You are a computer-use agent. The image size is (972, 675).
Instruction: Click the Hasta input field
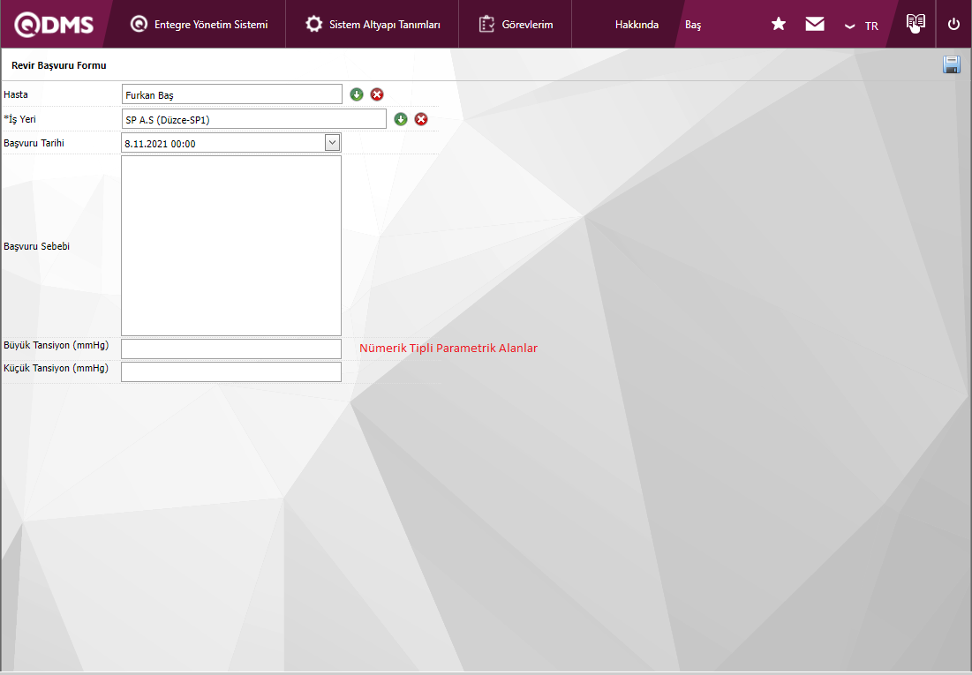point(232,94)
